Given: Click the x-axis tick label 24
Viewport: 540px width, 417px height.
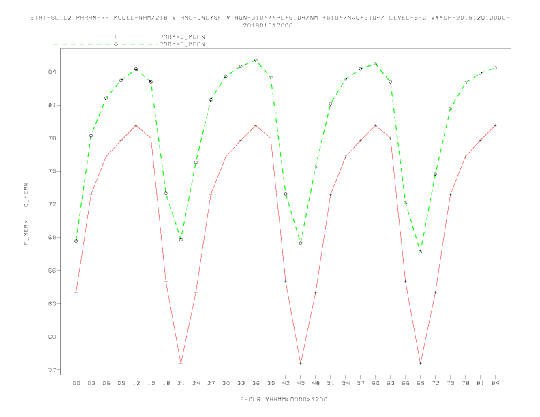Looking at the screenshot, I should [196, 383].
